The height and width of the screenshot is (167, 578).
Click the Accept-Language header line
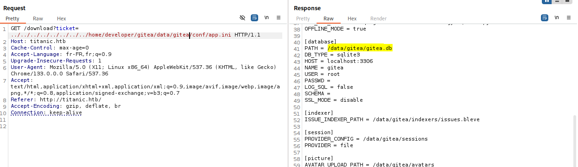pyautogui.click(x=61, y=55)
